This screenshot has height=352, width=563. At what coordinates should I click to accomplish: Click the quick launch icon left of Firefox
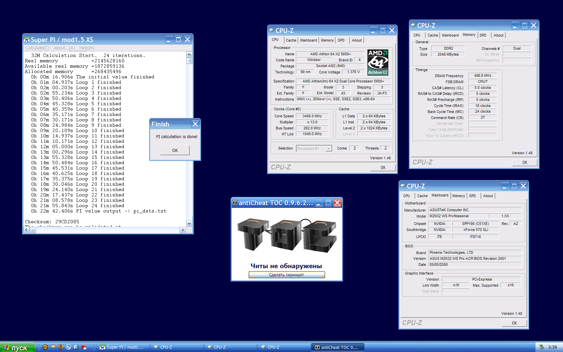[53, 347]
